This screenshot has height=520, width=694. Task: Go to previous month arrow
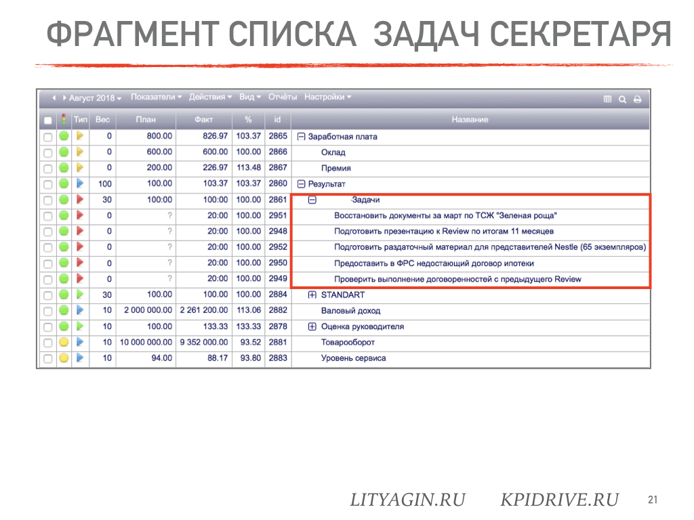coord(54,97)
